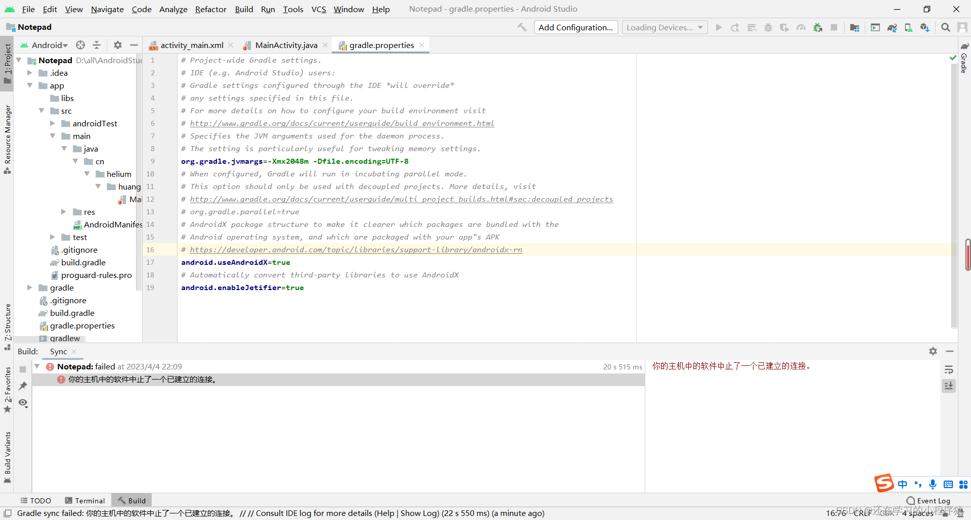Open the Tools menu
971x520 pixels.
coord(293,9)
